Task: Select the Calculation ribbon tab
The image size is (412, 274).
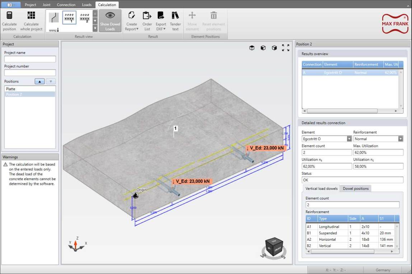Action: point(107,5)
